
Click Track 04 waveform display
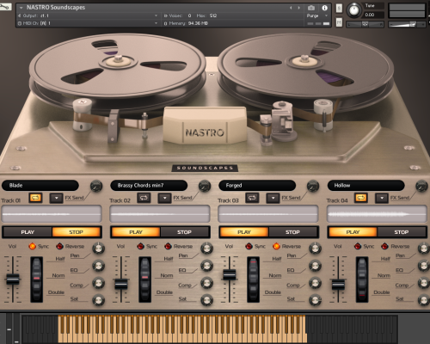point(378,214)
